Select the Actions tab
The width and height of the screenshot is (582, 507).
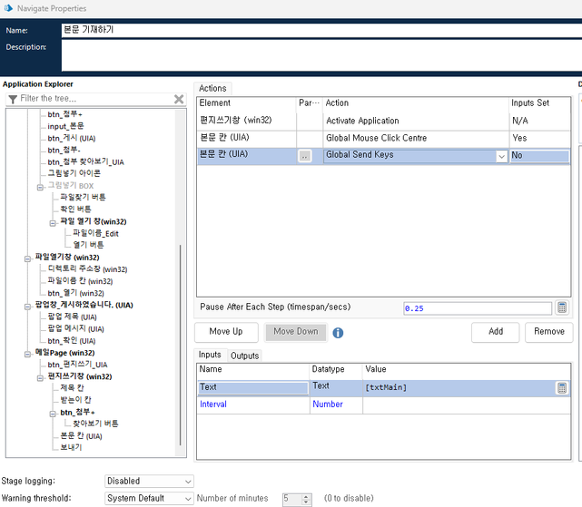(x=212, y=88)
